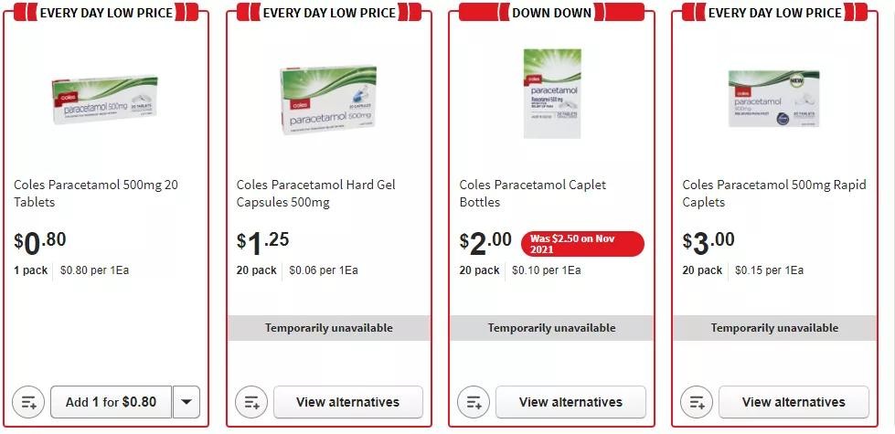Click the Down Down promotional banner
Image resolution: width=895 pixels, height=434 pixels.
[x=551, y=13]
